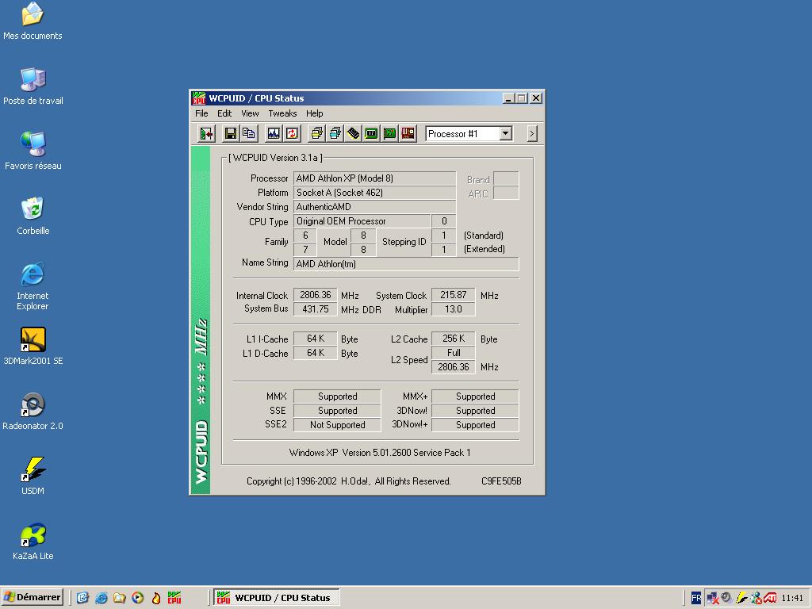Click the red motherboard icon
812x609 pixels.
pos(408,133)
